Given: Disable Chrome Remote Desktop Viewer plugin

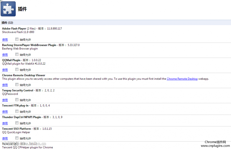Looking at the screenshot, I should click(x=5, y=85).
